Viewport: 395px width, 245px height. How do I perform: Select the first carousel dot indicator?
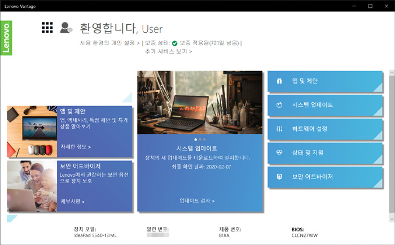(196, 139)
